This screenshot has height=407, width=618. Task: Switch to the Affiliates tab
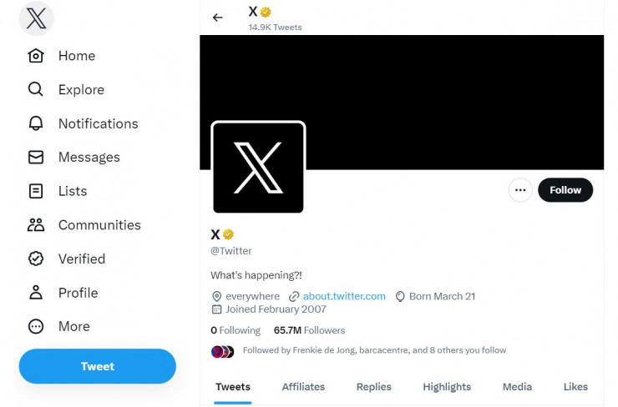(x=303, y=387)
